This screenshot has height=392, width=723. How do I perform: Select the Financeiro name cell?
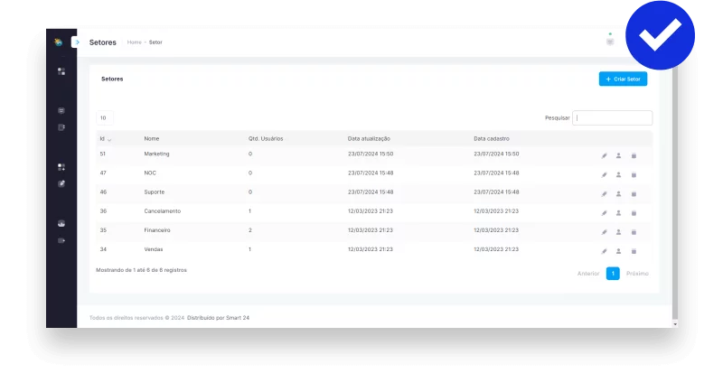click(x=157, y=230)
